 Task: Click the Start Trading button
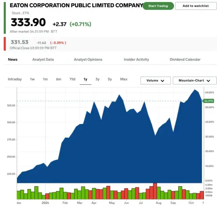(x=158, y=6)
